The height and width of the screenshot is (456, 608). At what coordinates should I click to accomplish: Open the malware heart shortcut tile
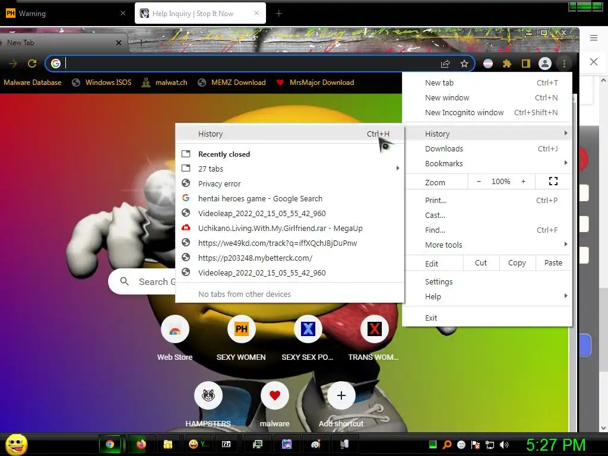click(275, 395)
